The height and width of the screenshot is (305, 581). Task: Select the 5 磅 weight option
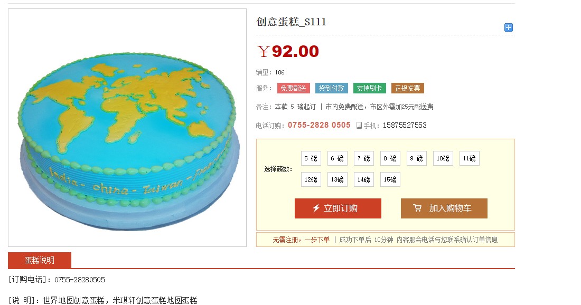311,158
